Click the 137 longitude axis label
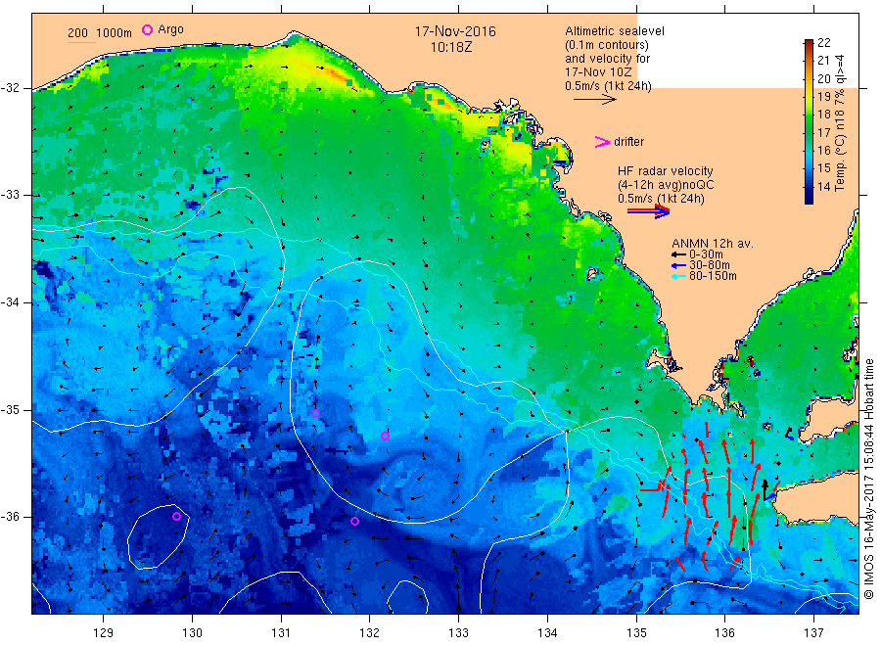The height and width of the screenshot is (646, 881). point(813,633)
